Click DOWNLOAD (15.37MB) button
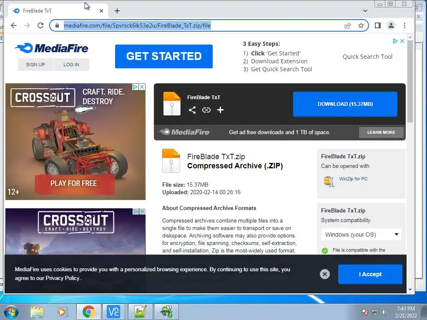Image resolution: width=427 pixels, height=320 pixels. [x=345, y=104]
